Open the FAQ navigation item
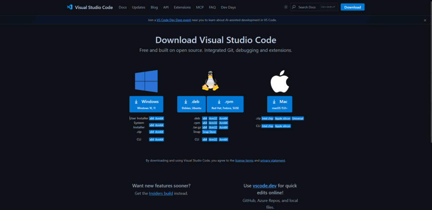432x210 pixels. [212, 8]
